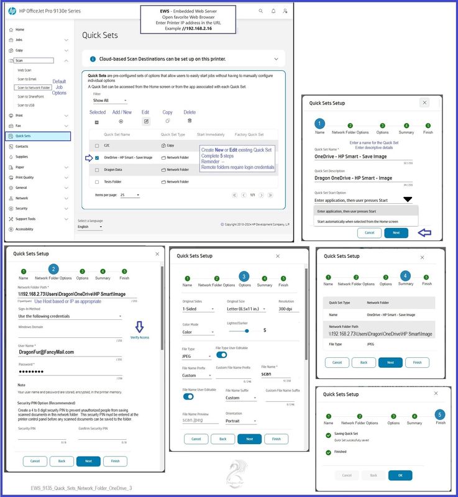458x497 pixels.
Task: Select Start automatically when selected from Home screen
Action: (x=366, y=222)
